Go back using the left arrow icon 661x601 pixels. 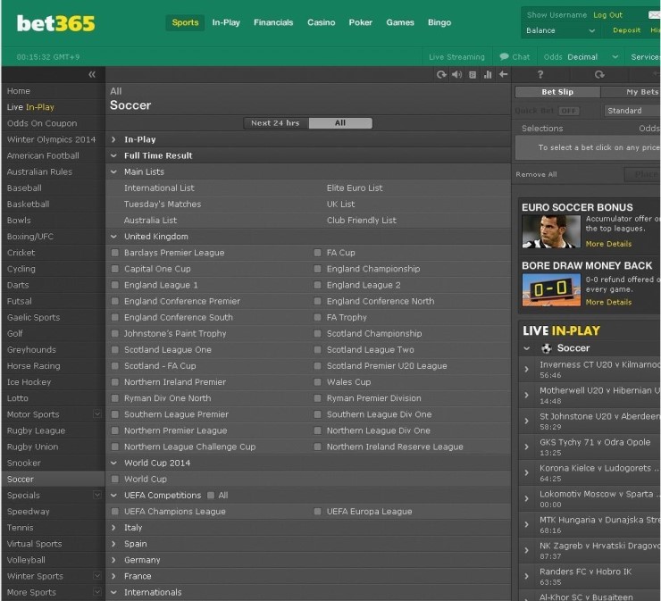click(x=503, y=74)
